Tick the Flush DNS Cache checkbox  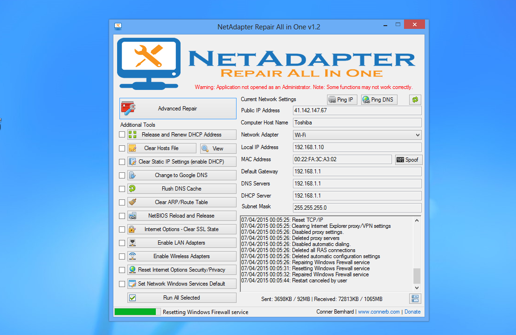click(122, 189)
